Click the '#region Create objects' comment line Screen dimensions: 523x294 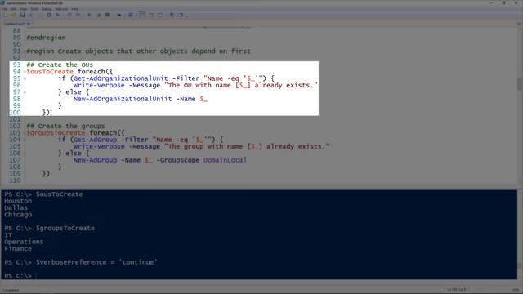tap(138, 51)
